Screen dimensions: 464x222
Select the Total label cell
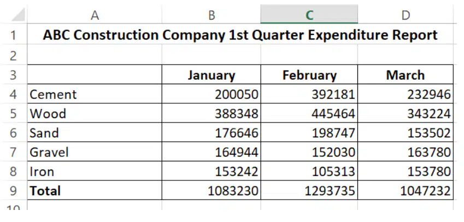[x=95, y=190]
